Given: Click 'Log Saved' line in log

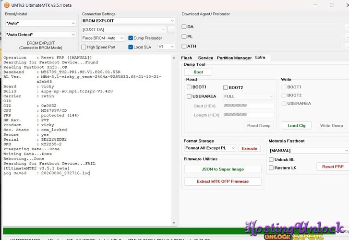Looking at the screenshot, I should click(x=47, y=173).
